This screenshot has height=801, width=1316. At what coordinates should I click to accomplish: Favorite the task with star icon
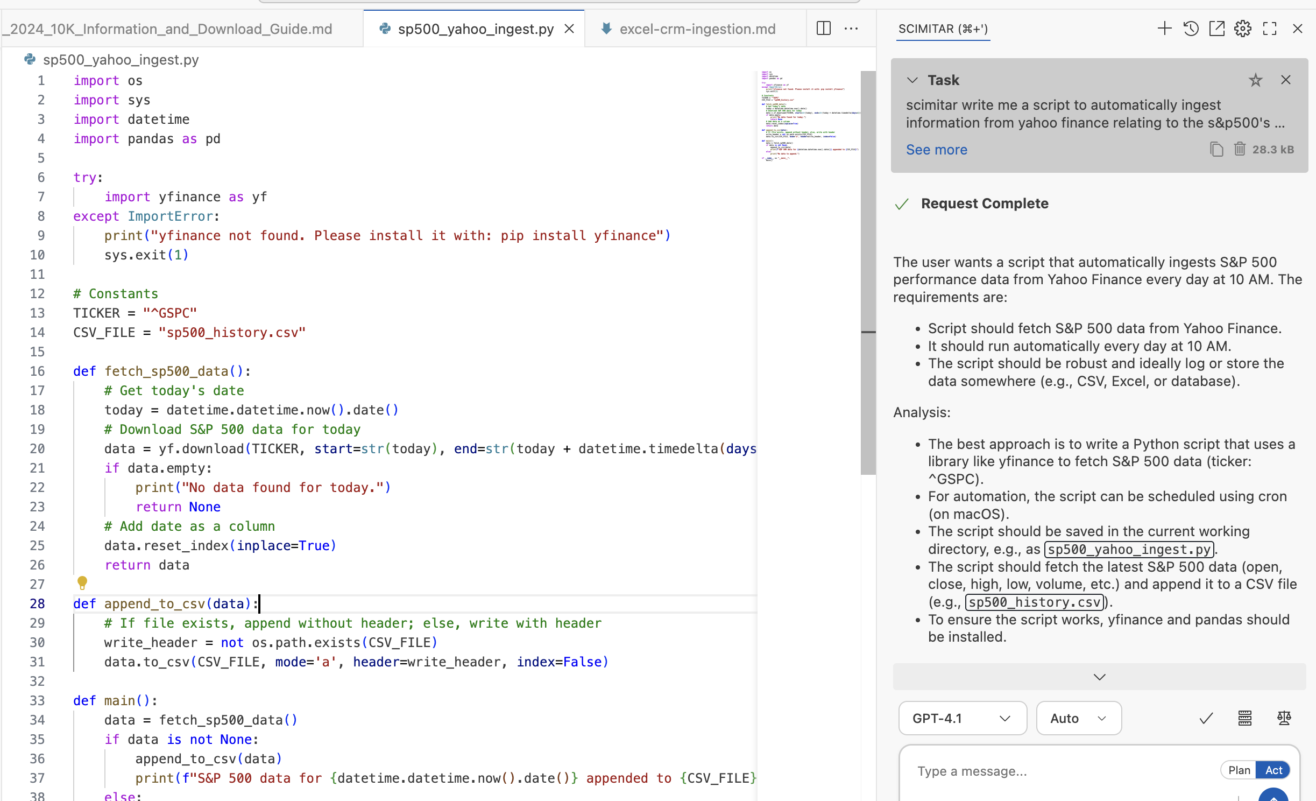tap(1256, 80)
